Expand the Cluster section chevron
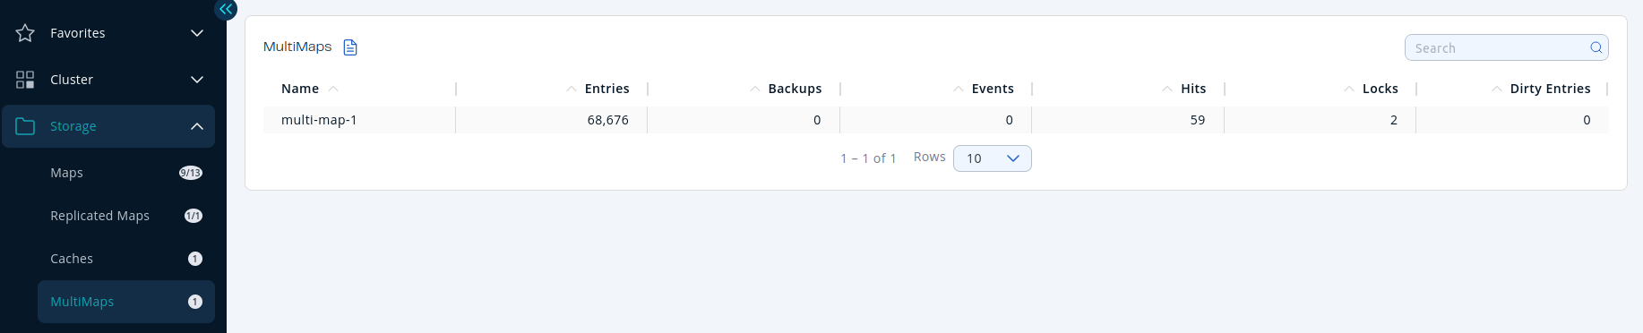The image size is (1643, 333). [197, 80]
